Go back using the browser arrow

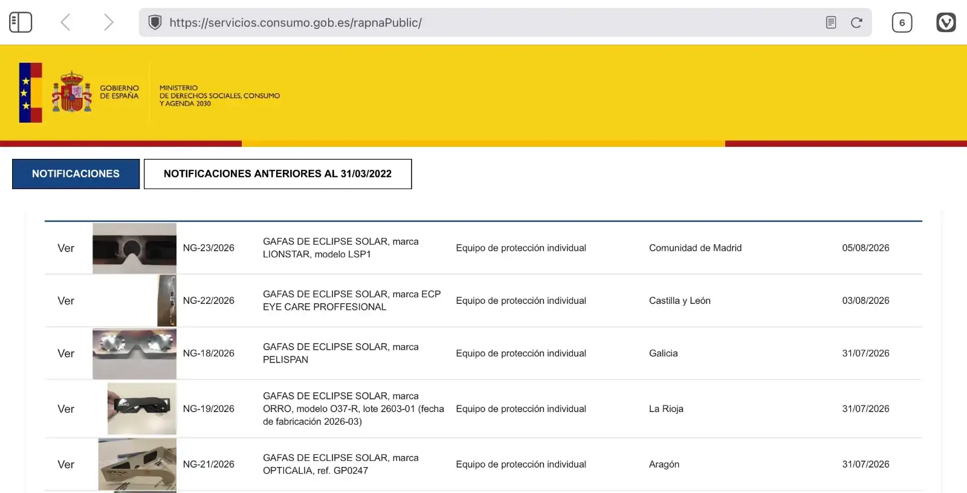pyautogui.click(x=65, y=22)
